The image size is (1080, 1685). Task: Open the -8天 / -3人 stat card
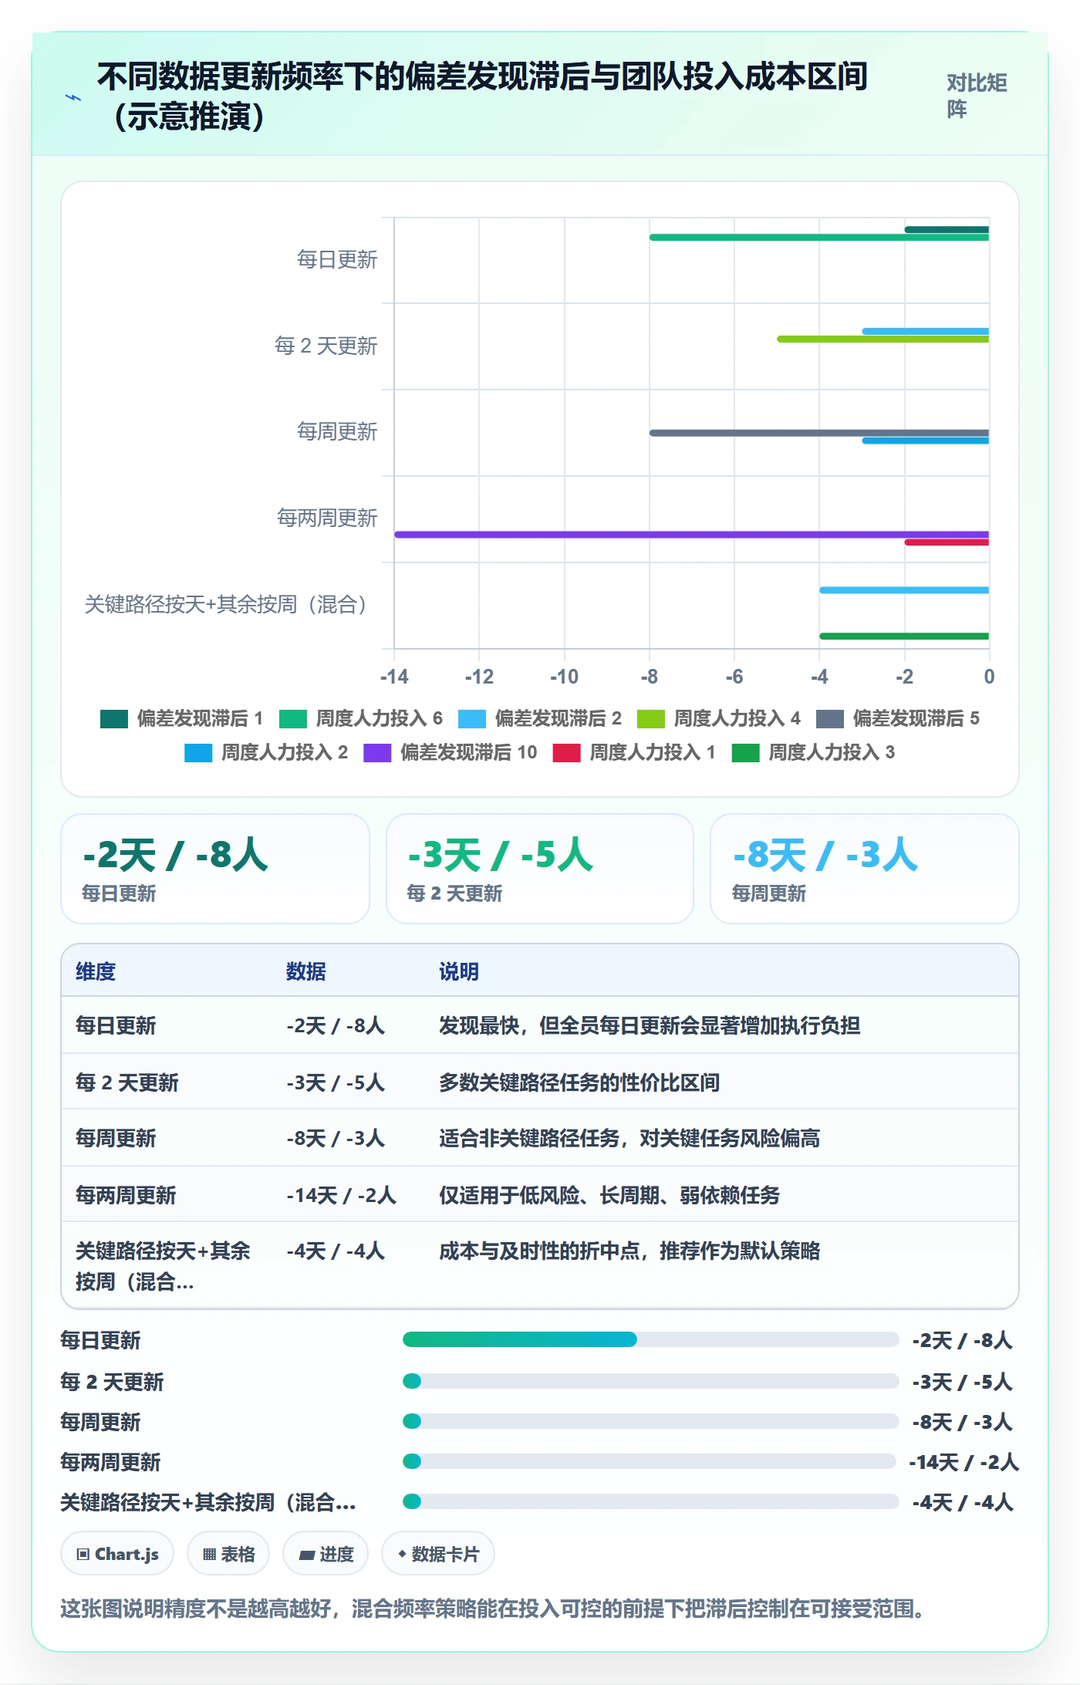(865, 869)
